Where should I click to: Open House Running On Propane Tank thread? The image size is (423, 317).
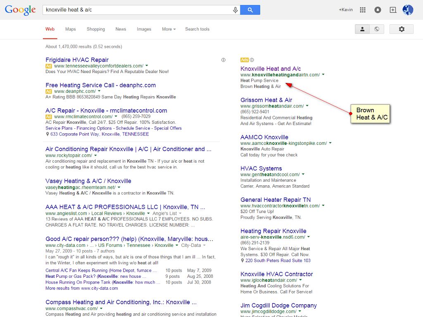103,282
